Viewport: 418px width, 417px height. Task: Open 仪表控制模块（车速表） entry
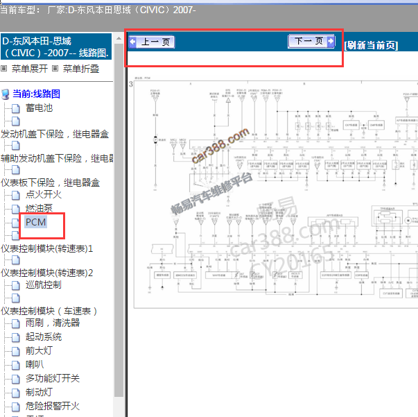(49, 311)
